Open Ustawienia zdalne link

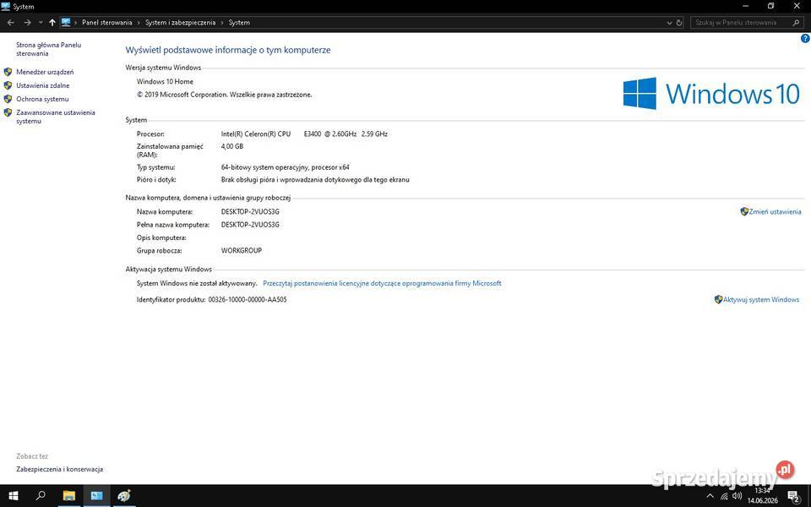tap(43, 85)
